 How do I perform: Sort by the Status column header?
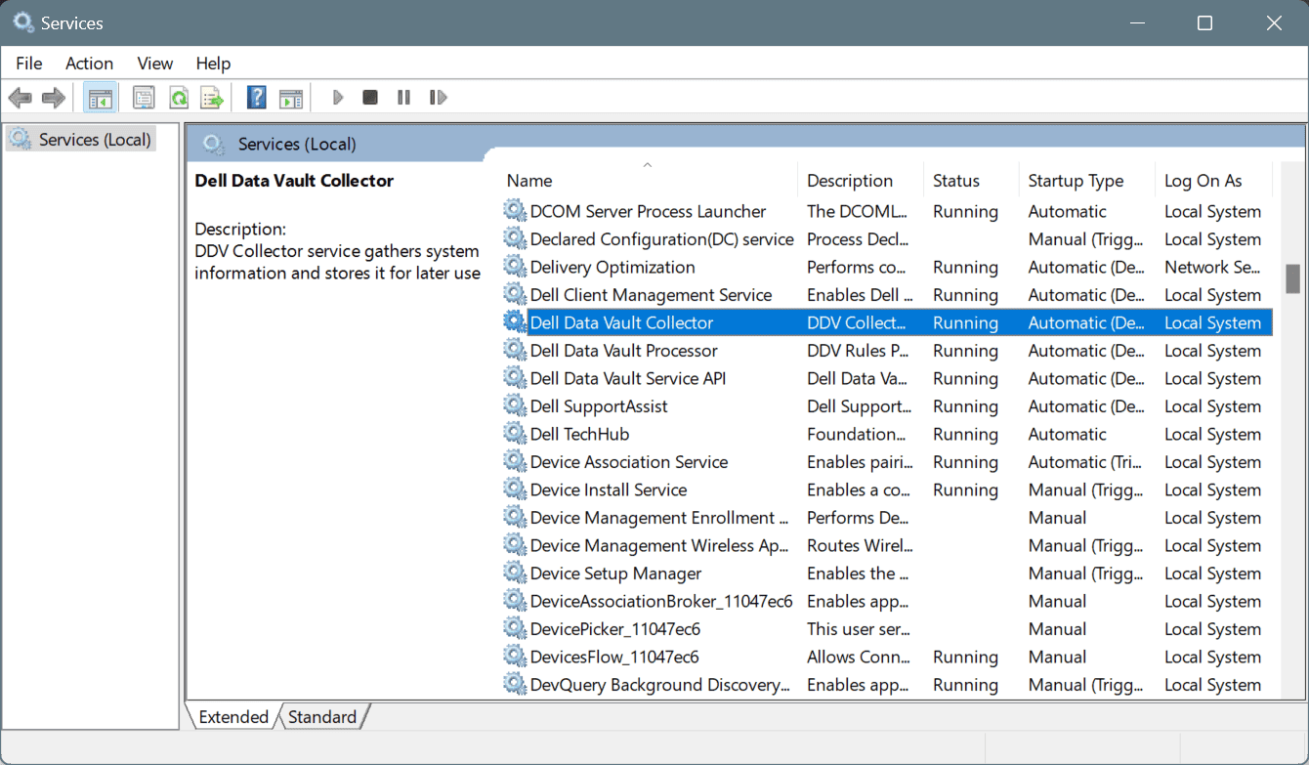971,181
